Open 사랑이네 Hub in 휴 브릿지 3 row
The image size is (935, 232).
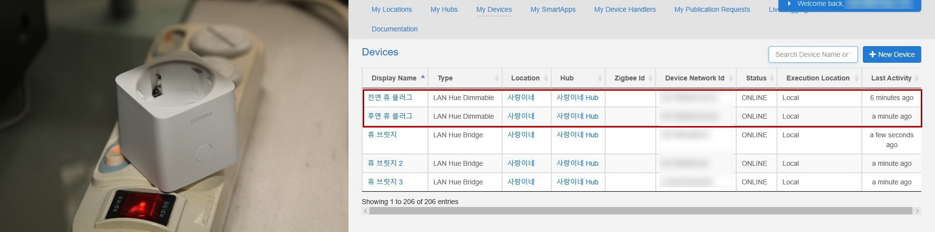577,182
